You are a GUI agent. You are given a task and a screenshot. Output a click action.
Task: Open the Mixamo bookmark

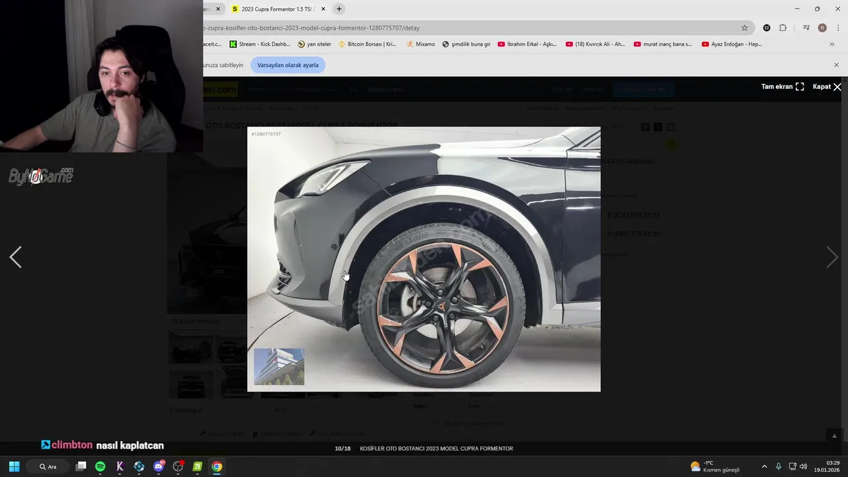click(421, 44)
